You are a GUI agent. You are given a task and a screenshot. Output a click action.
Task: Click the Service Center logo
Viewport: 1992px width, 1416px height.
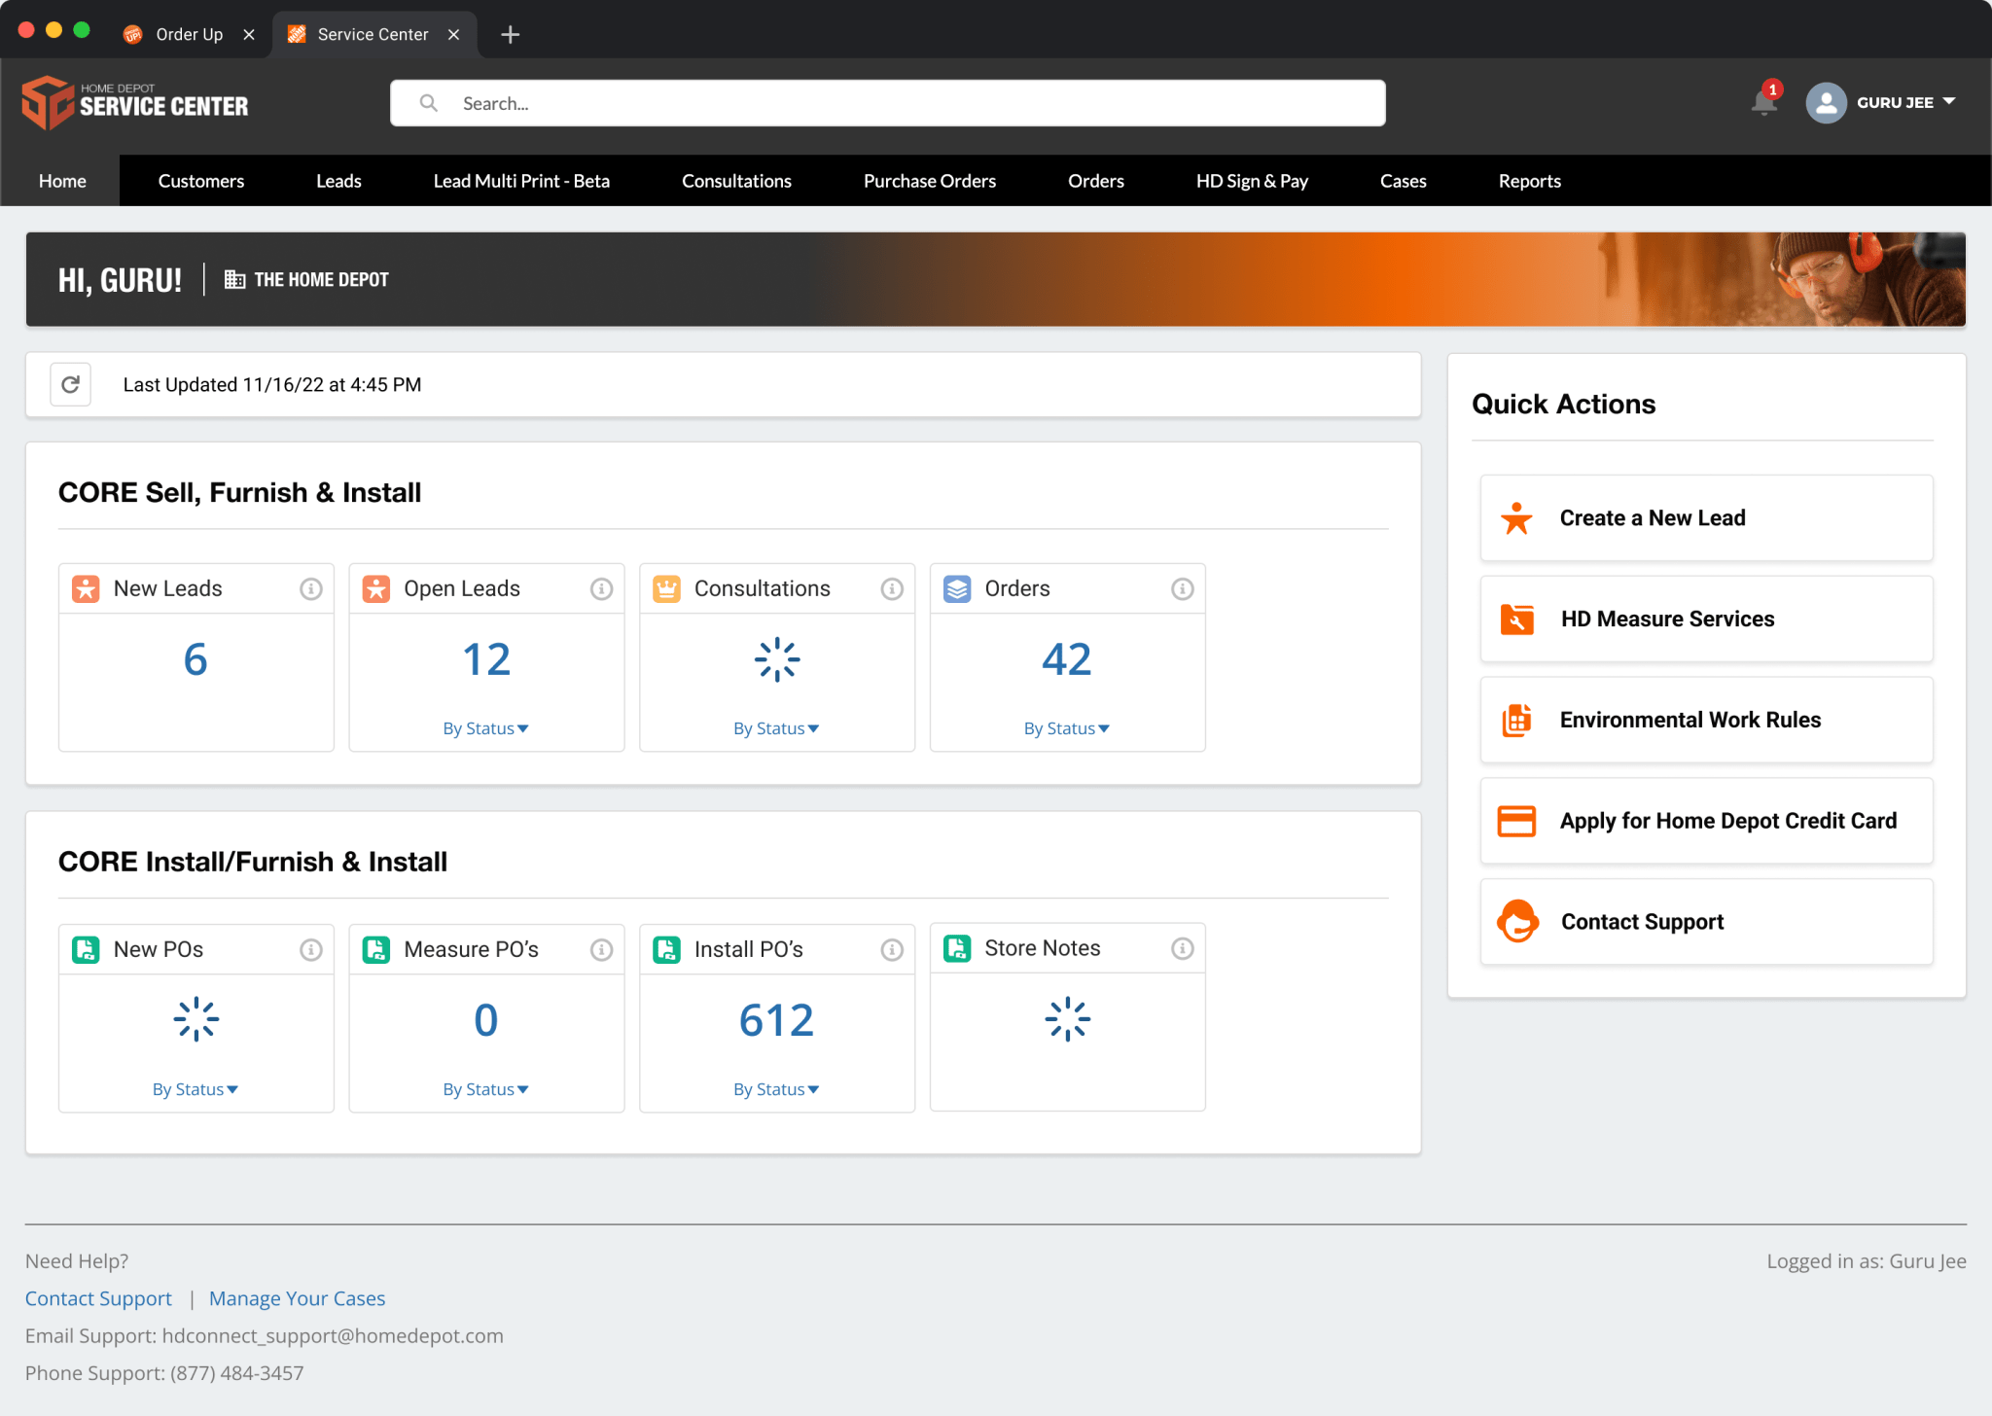(135, 103)
